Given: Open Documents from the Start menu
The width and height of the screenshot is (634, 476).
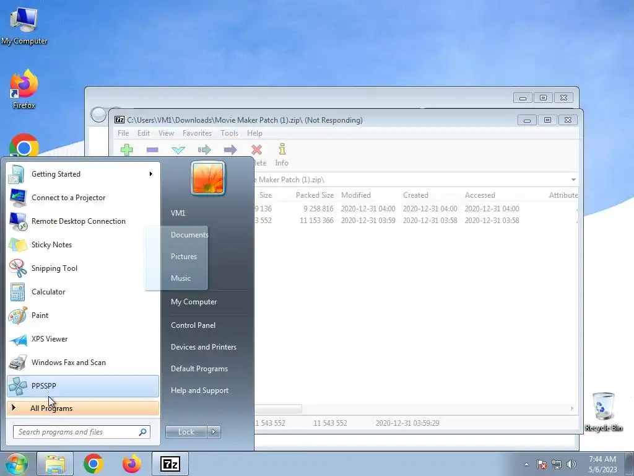Looking at the screenshot, I should [189, 235].
